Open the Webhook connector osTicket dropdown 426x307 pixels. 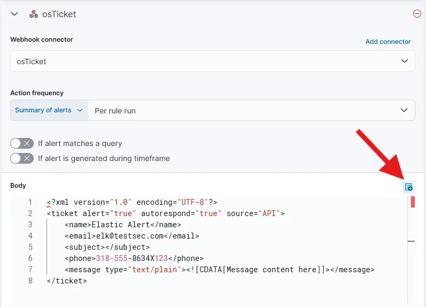coord(212,61)
